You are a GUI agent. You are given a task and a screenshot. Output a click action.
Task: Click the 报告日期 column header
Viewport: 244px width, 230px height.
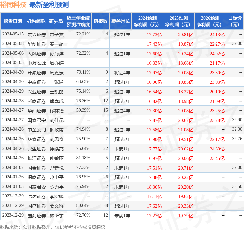(12, 21)
